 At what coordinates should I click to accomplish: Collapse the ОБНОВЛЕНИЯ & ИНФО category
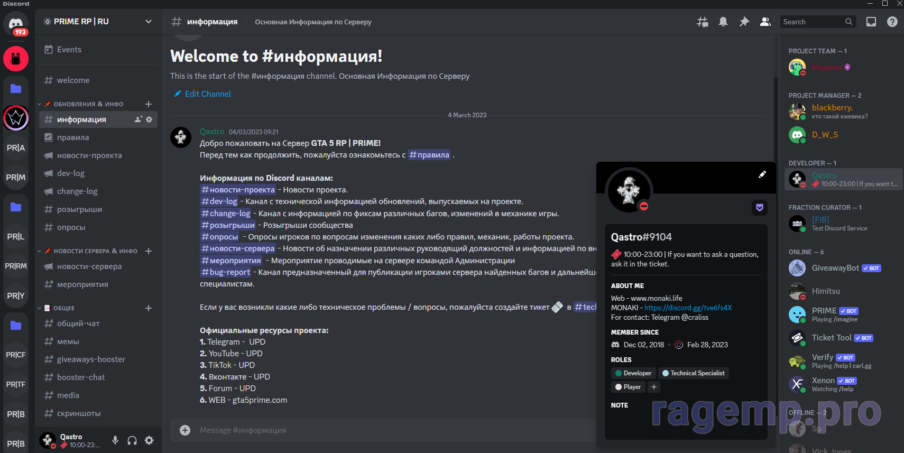pos(88,104)
